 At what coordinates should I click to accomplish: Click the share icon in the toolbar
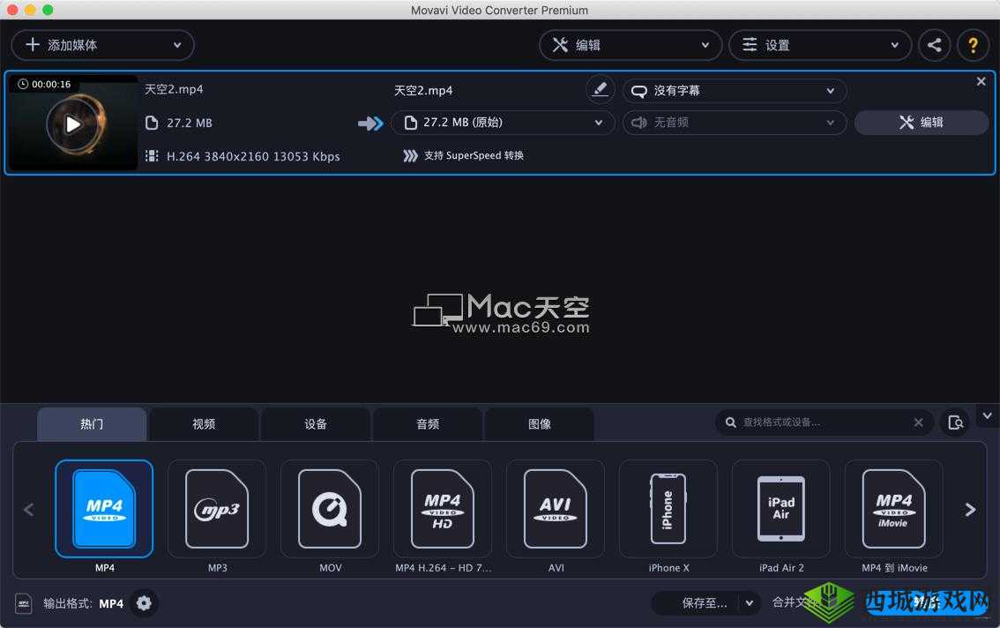[x=934, y=44]
